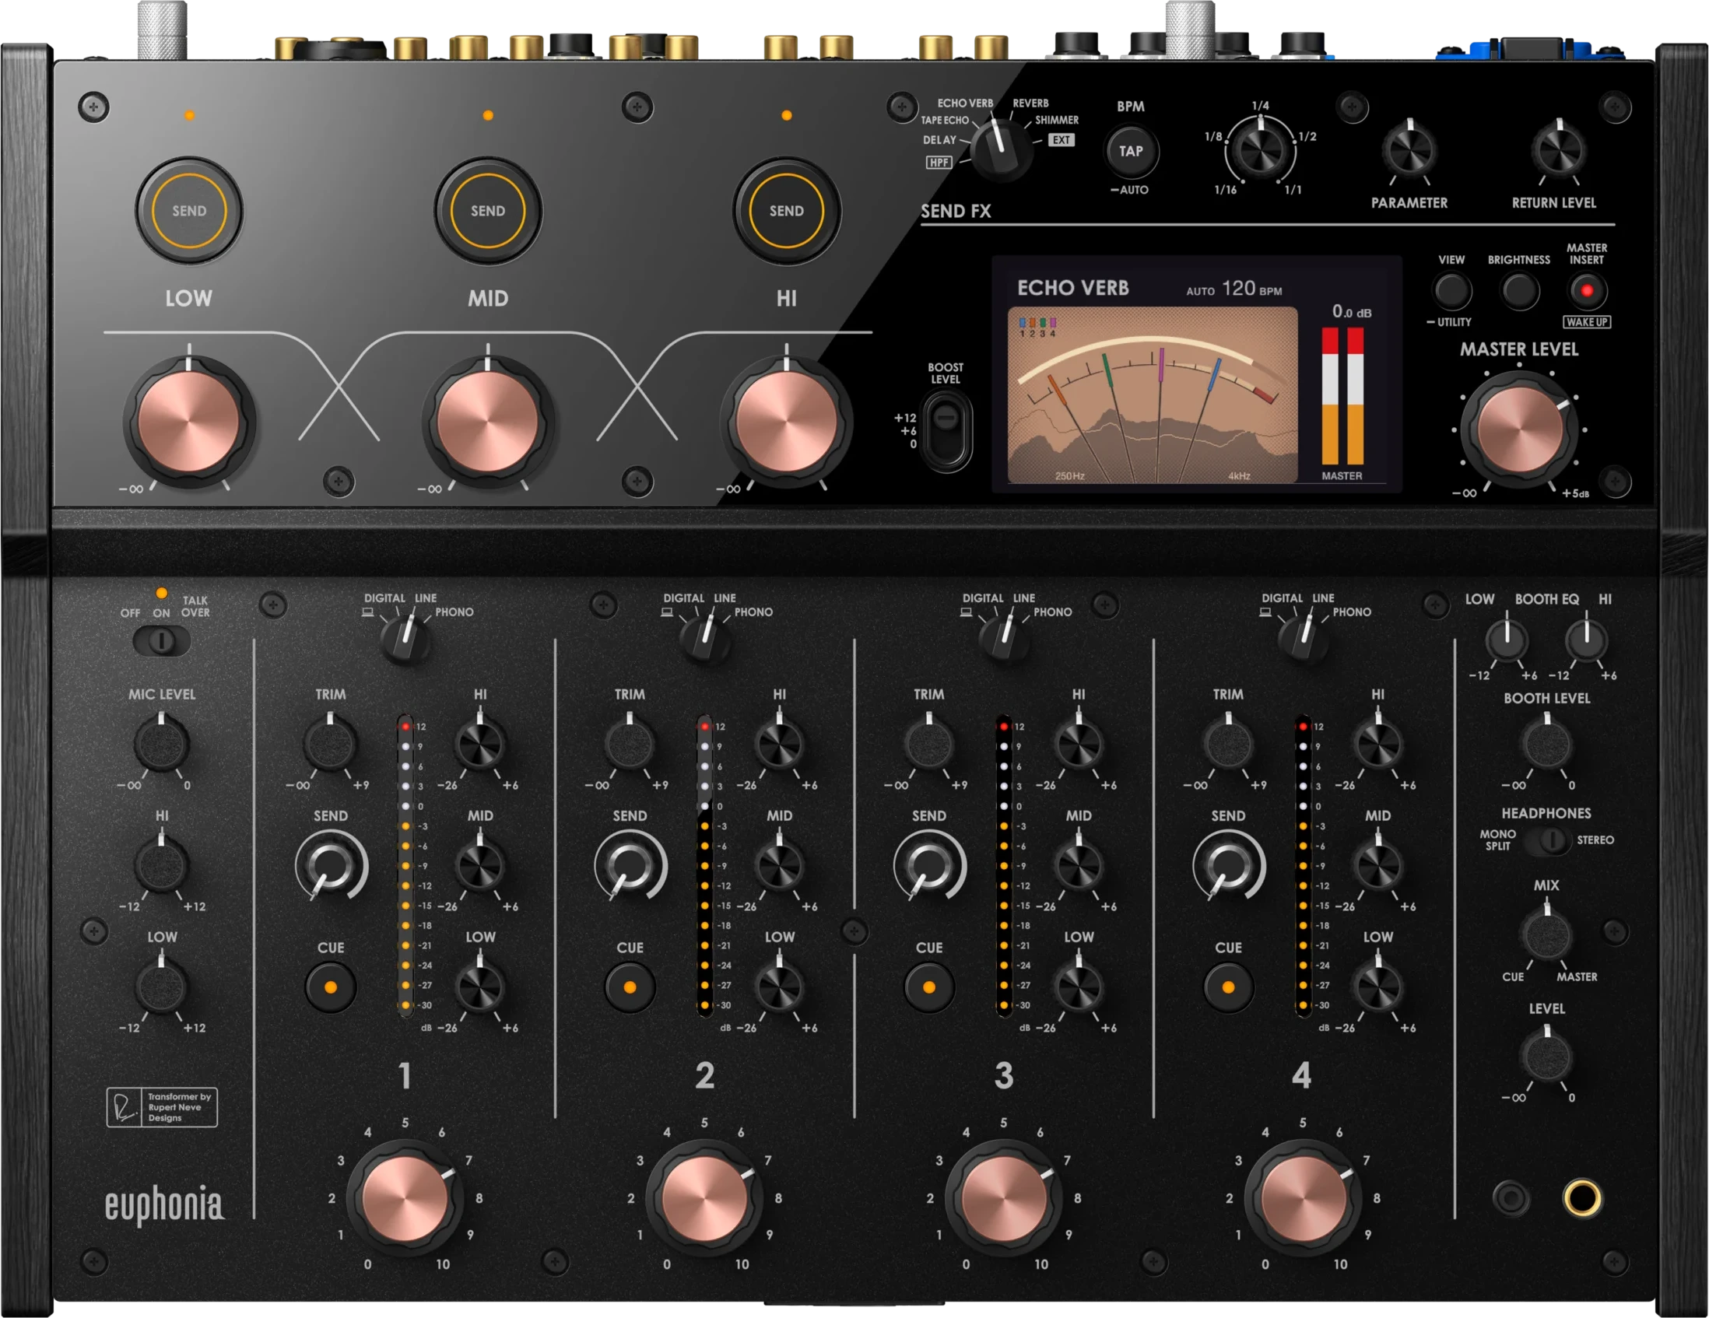
Task: Click channel 4 MID EQ knob
Action: coord(1378,866)
